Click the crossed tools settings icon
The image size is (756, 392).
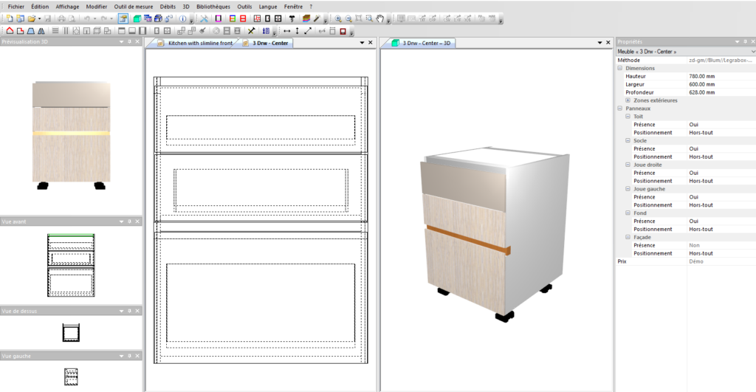[205, 18]
